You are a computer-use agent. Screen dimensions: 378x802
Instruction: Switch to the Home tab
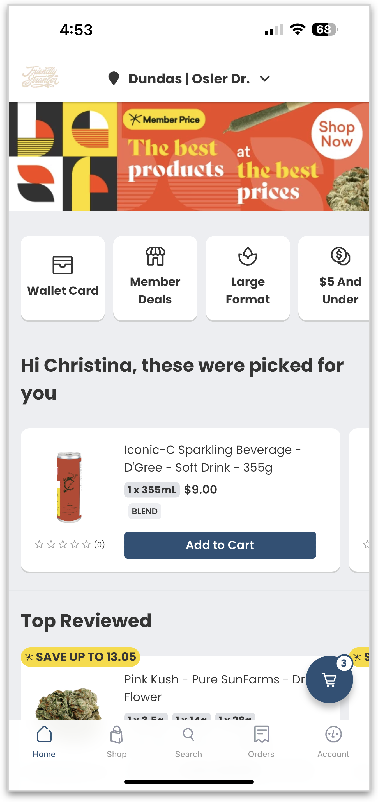(44, 741)
